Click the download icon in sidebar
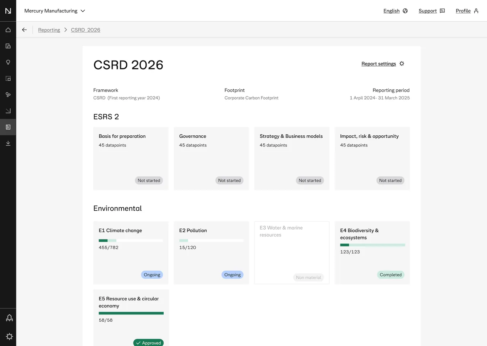 pyautogui.click(x=8, y=143)
